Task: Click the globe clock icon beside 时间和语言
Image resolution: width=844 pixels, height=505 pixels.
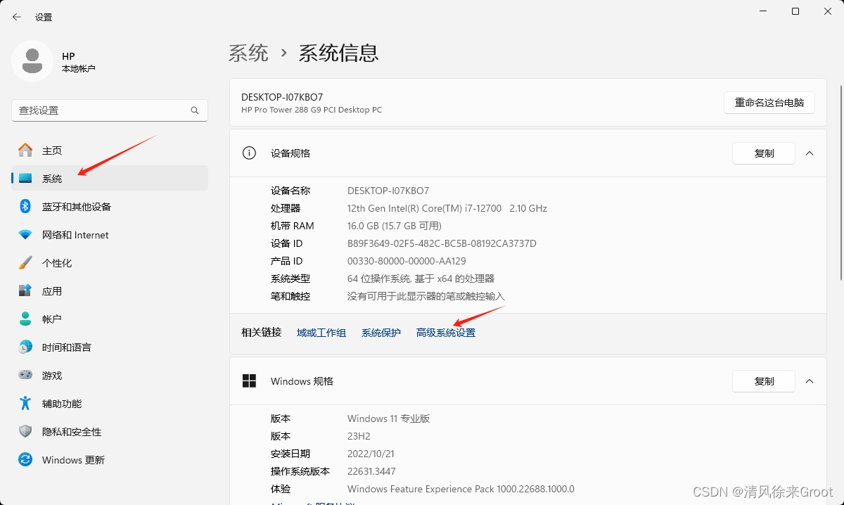Action: (25, 347)
